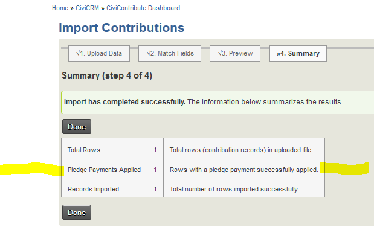This screenshot has height=250, width=374.
Task: Click the rows imported successfully description
Action: coord(234,189)
